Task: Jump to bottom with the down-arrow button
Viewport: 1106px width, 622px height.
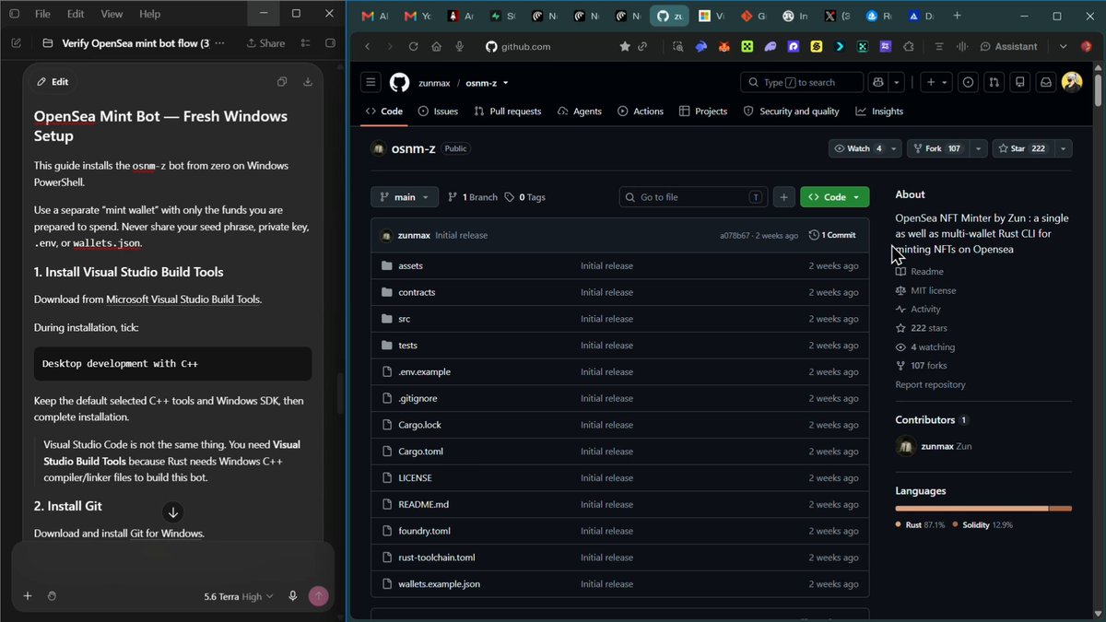Action: (172, 512)
